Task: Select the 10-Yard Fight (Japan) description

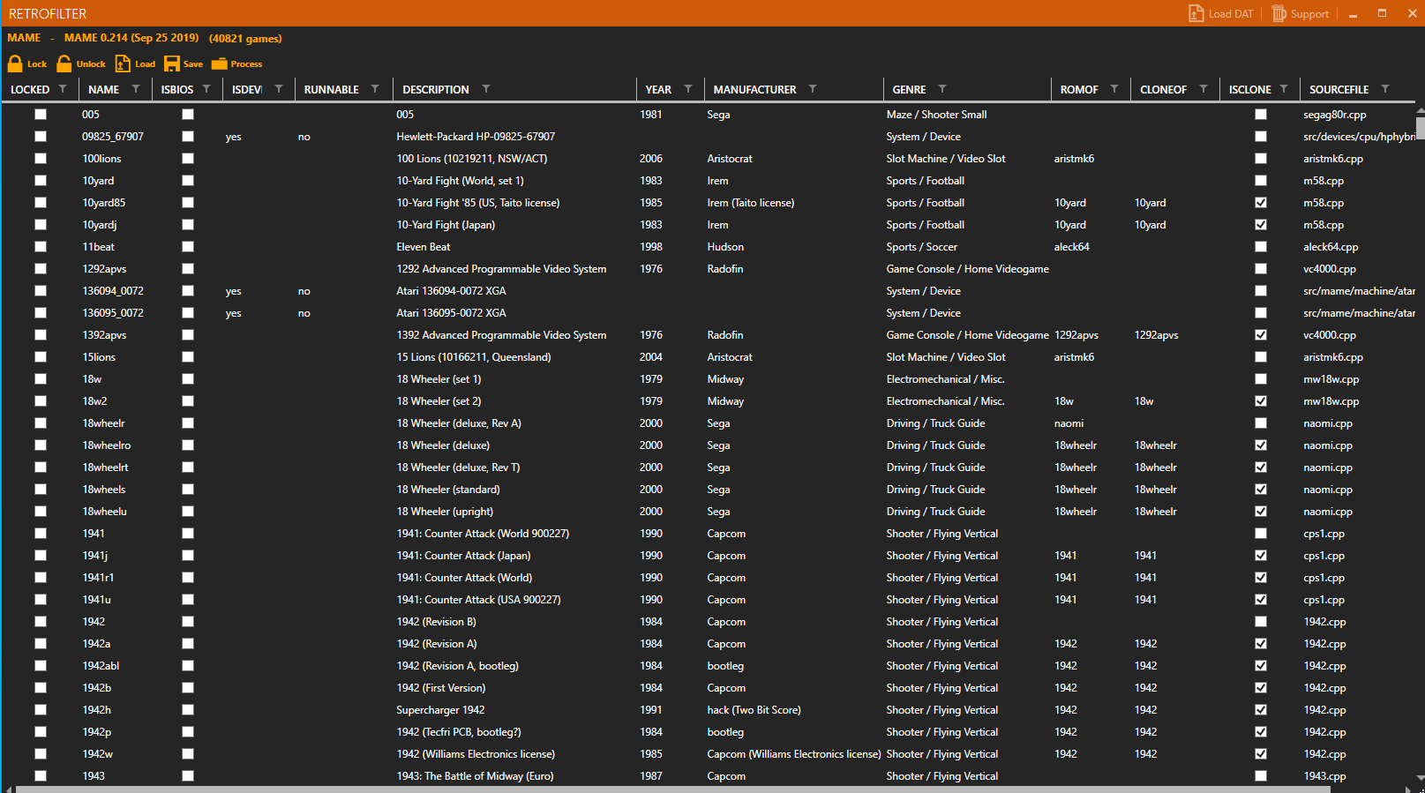Action: coord(446,225)
